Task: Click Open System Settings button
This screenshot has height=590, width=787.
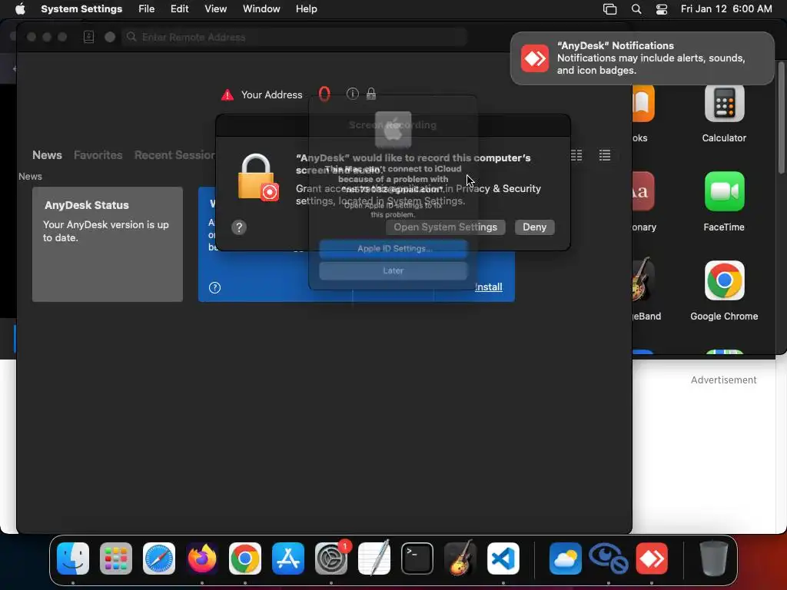Action: pyautogui.click(x=445, y=227)
